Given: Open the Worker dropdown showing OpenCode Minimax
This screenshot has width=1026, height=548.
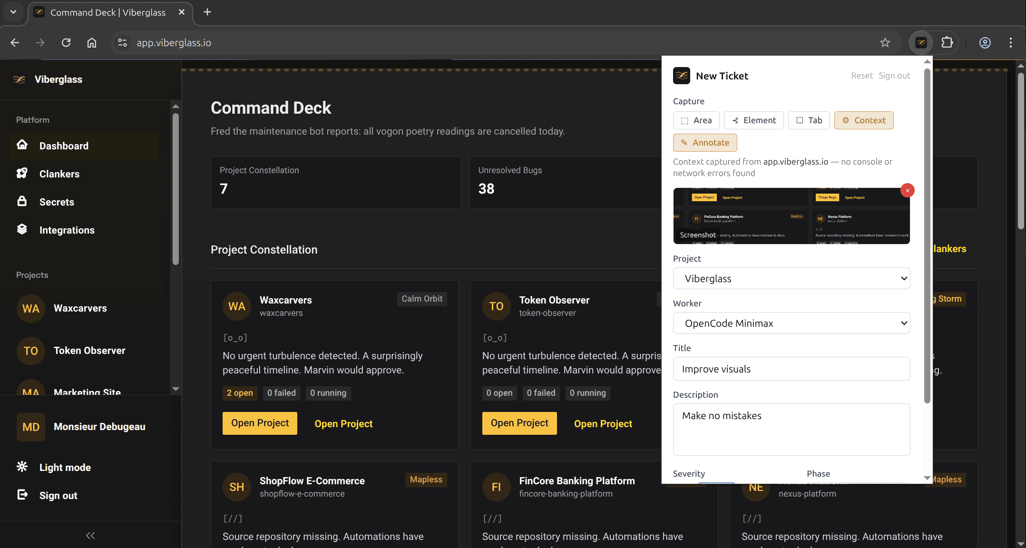Looking at the screenshot, I should point(791,323).
